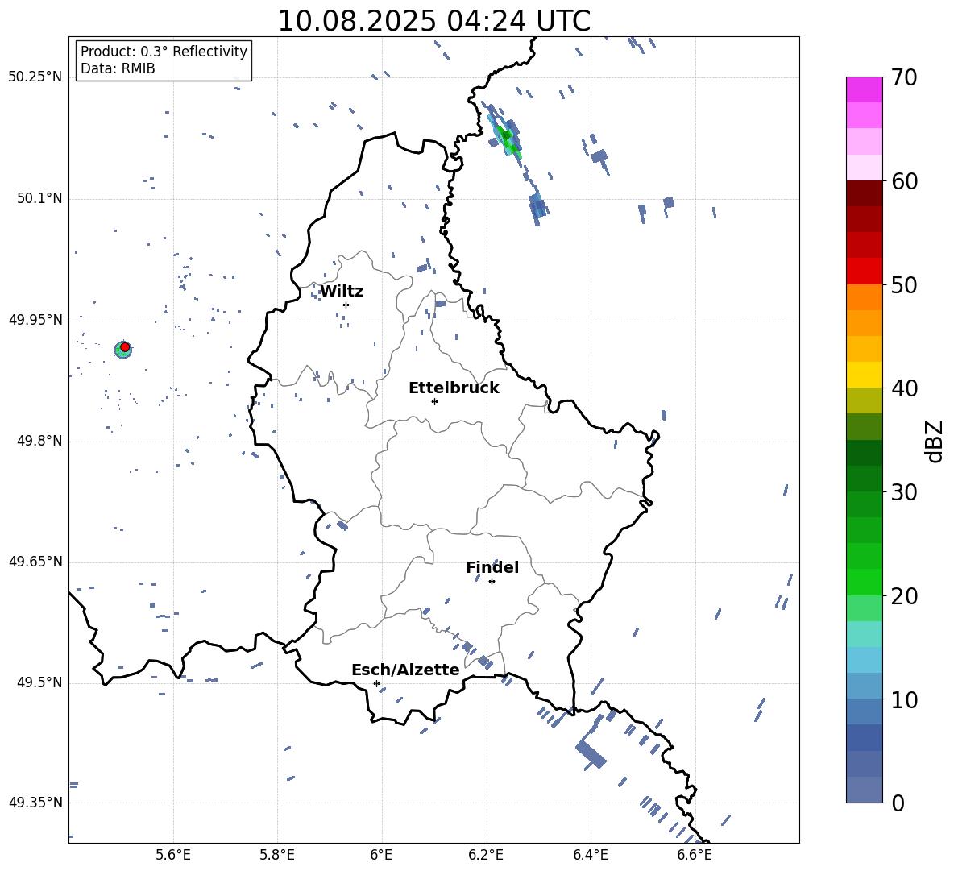
Task: Click the 20 tick on colorbar
Action: 904,596
